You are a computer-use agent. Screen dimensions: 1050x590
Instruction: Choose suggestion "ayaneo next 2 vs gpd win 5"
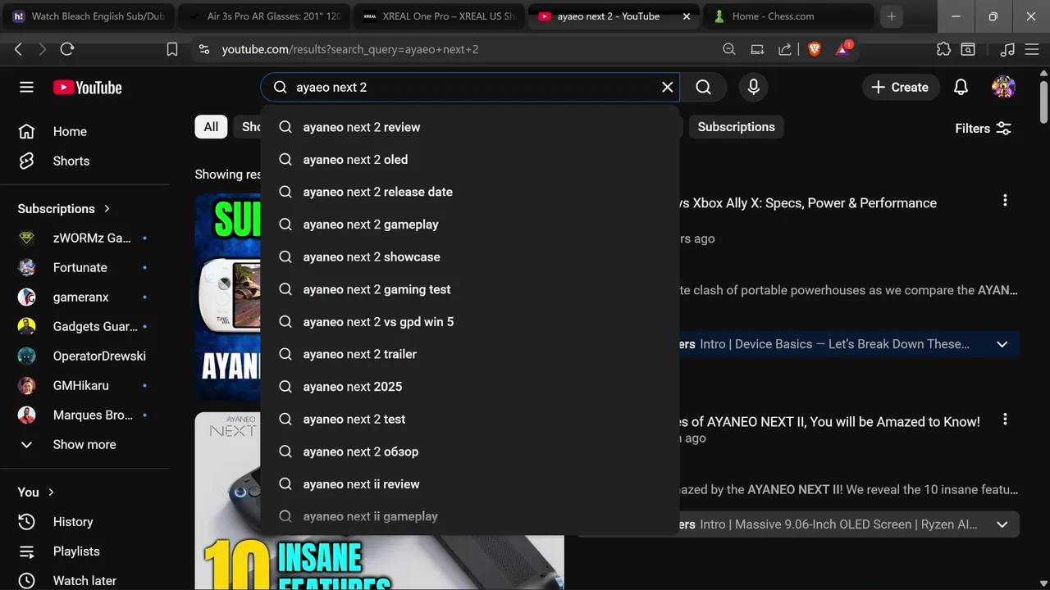[470, 321]
